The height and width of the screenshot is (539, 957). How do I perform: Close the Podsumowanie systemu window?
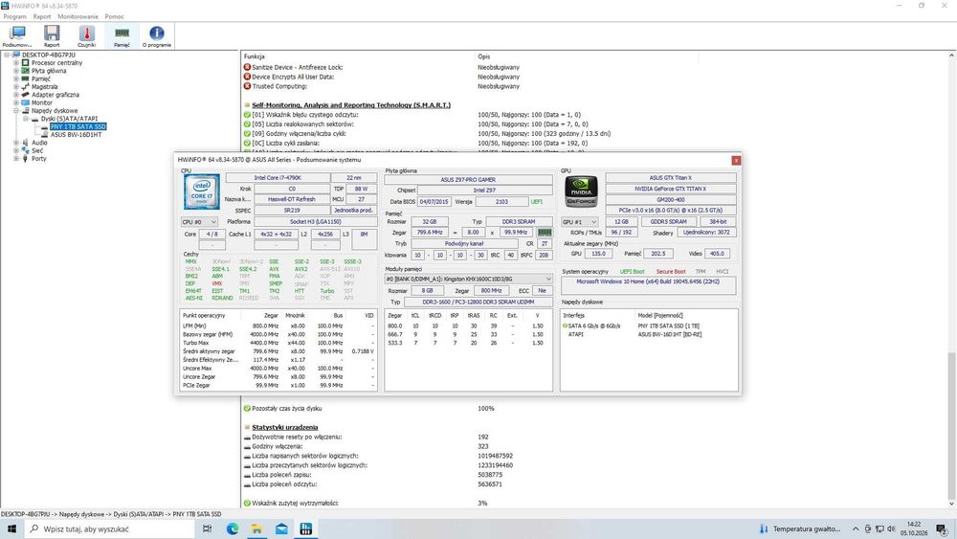(x=736, y=160)
